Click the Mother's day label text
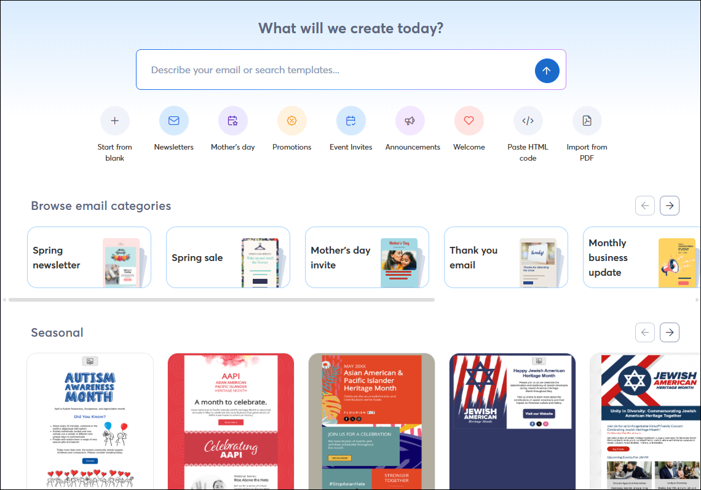Image resolution: width=701 pixels, height=490 pixels. pyautogui.click(x=233, y=147)
